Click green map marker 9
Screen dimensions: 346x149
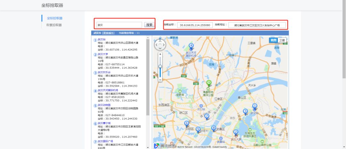[x=209, y=83]
